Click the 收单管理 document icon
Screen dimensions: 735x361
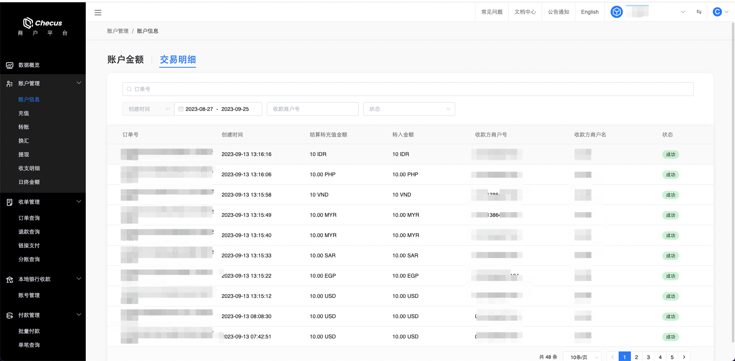pyautogui.click(x=10, y=202)
